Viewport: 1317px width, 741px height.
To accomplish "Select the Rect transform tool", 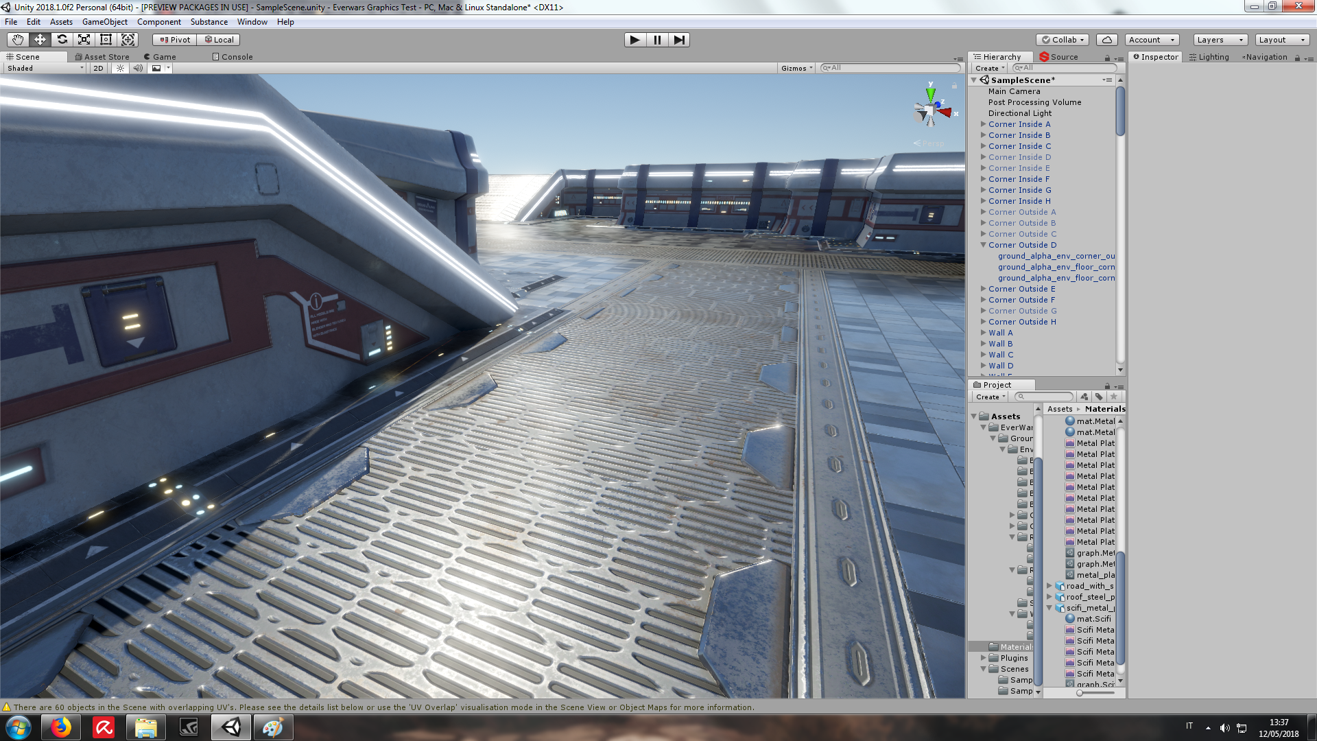I will tap(106, 40).
